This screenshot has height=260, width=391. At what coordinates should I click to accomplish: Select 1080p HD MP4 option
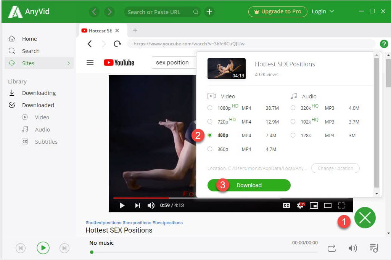210,108
